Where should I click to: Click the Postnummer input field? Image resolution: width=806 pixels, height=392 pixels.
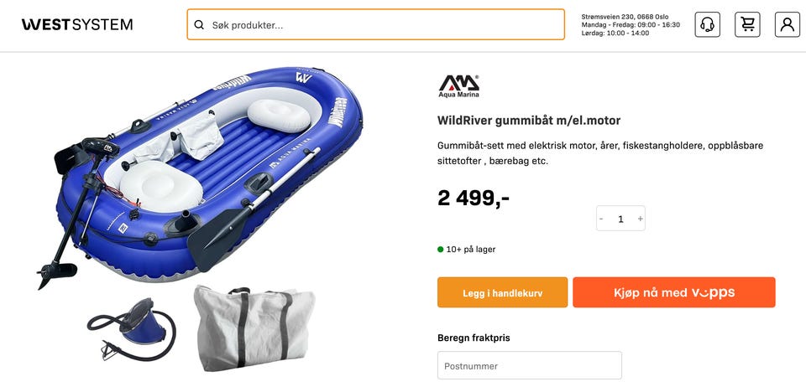pos(530,365)
